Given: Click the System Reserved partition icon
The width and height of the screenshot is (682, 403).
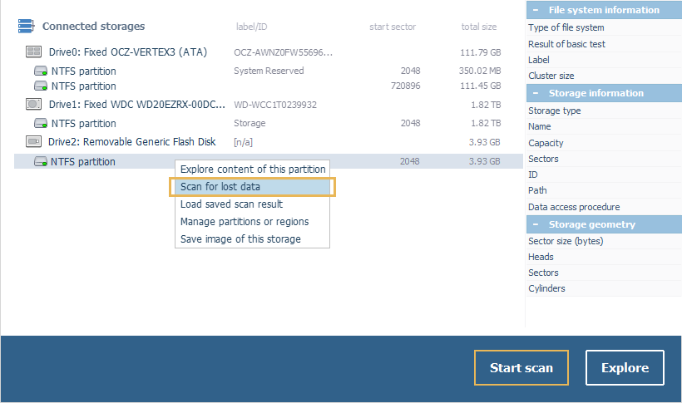Looking at the screenshot, I should click(41, 71).
